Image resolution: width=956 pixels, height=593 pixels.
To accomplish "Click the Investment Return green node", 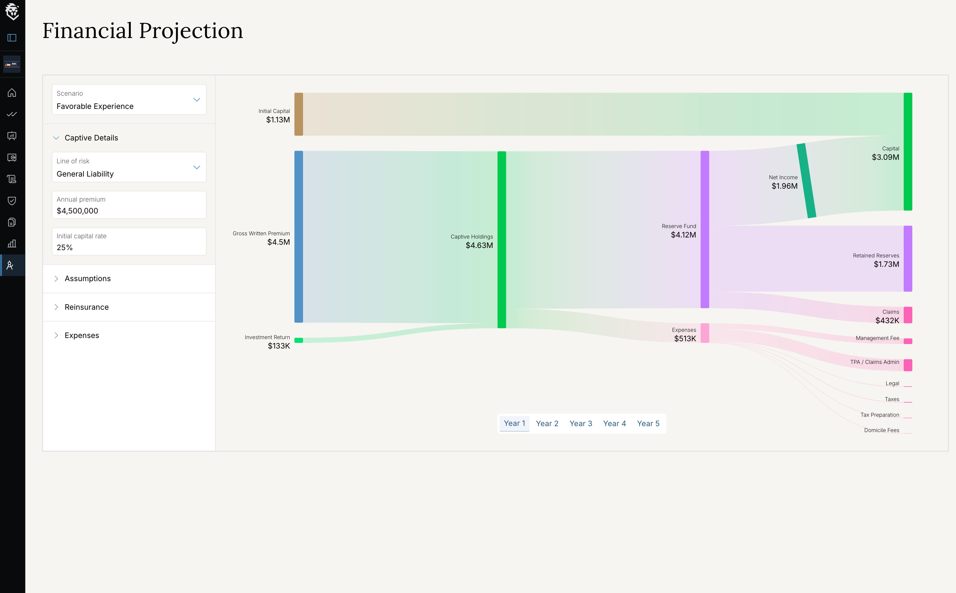I will (x=298, y=340).
